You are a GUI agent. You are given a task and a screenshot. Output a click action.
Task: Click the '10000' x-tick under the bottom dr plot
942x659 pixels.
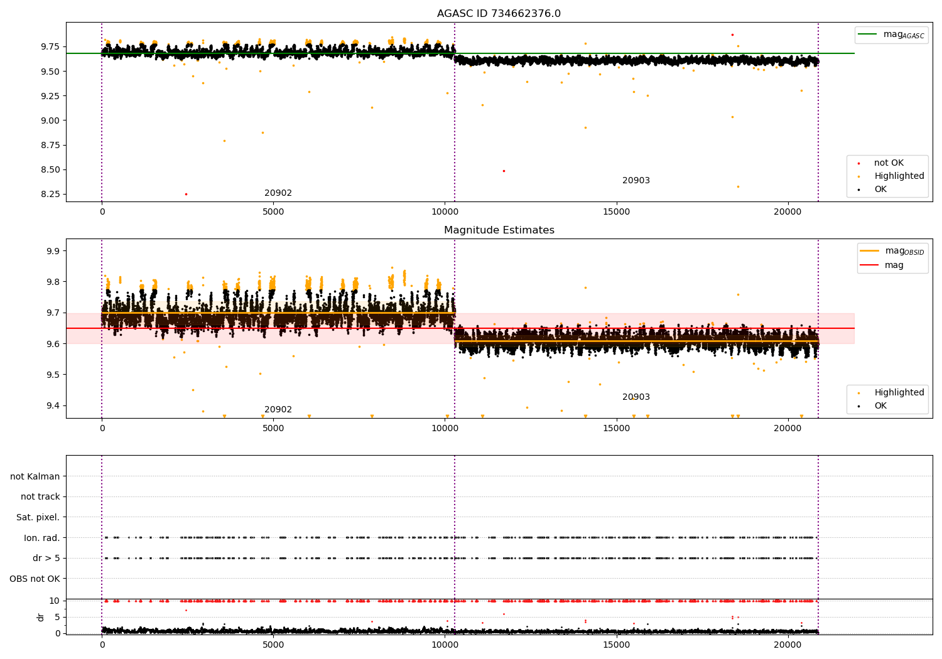445,645
